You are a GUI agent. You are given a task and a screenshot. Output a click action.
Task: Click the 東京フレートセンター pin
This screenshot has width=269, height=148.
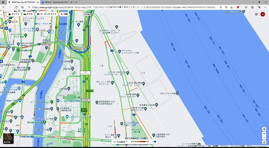click(138, 95)
